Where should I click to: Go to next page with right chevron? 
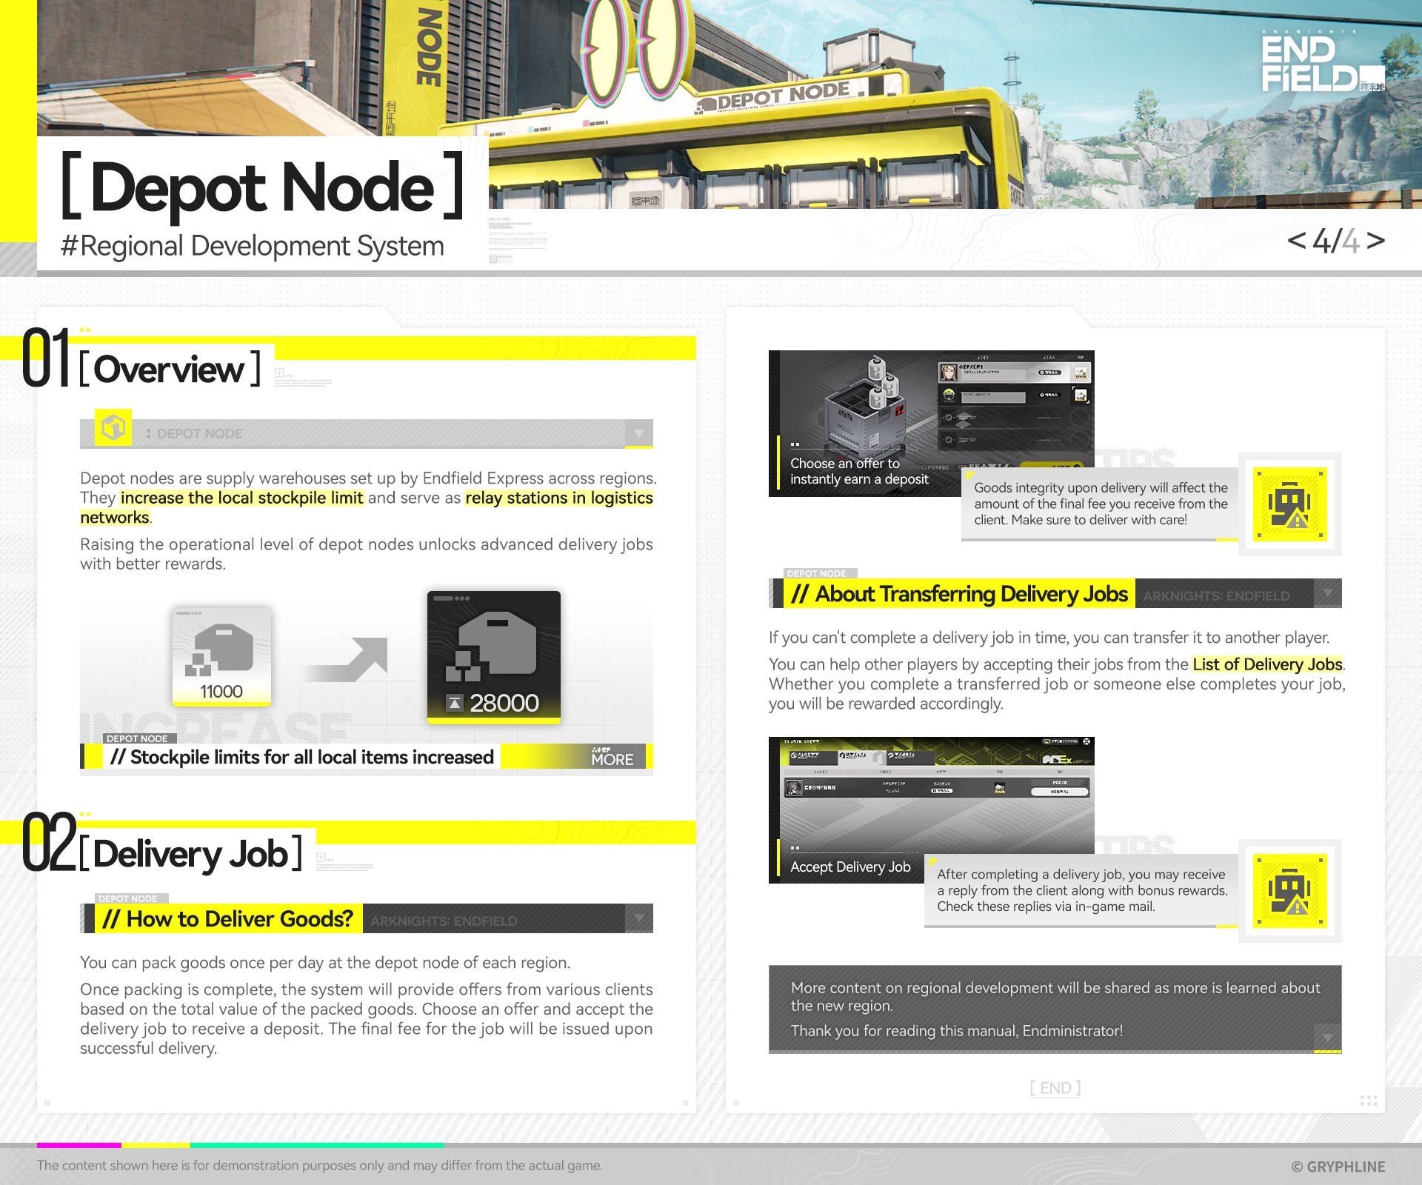(x=1376, y=240)
